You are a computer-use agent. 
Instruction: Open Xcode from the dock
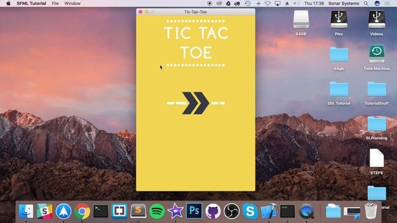(x=269, y=211)
